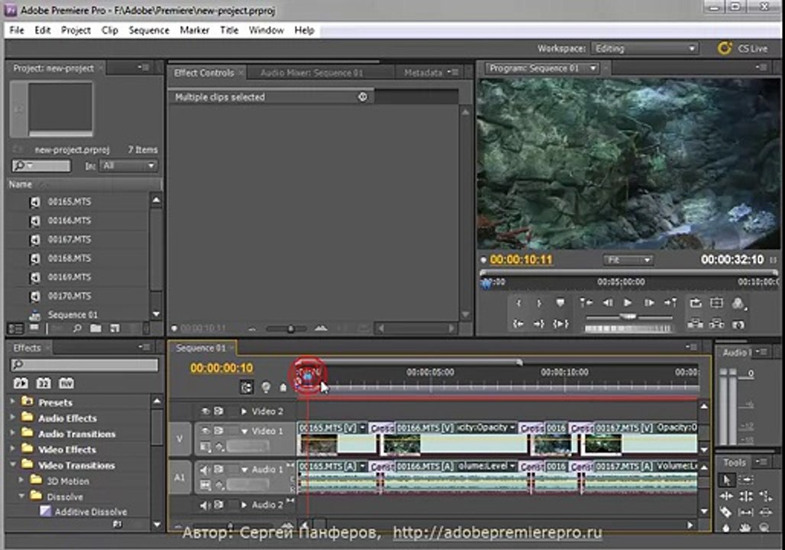The width and height of the screenshot is (785, 550).
Task: Click the Find icon in Project panel
Action: coord(77,328)
